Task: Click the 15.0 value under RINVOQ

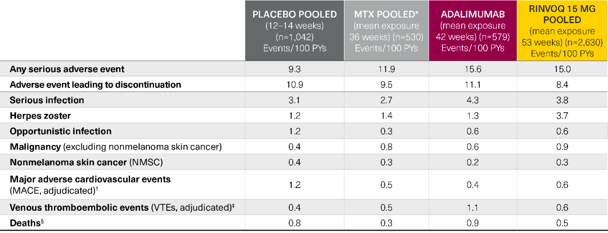Action: (562, 69)
